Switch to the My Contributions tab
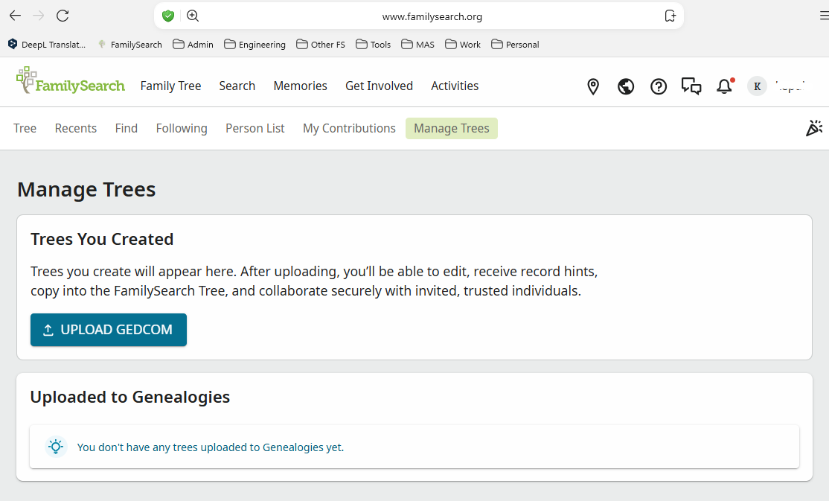 point(349,129)
